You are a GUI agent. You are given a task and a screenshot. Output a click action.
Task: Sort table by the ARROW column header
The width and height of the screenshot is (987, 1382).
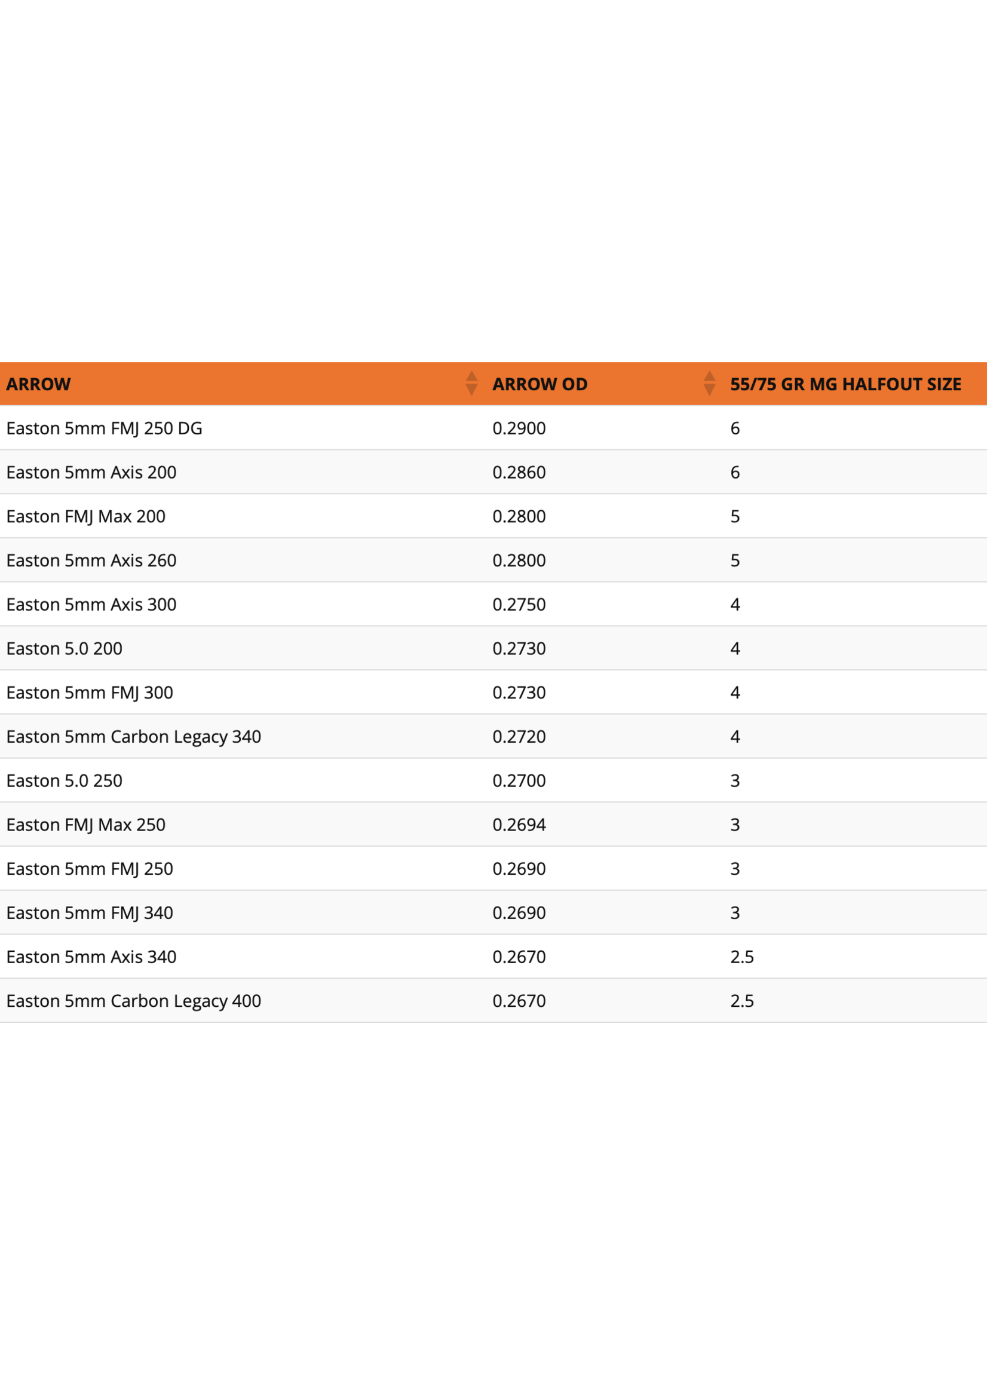39,384
